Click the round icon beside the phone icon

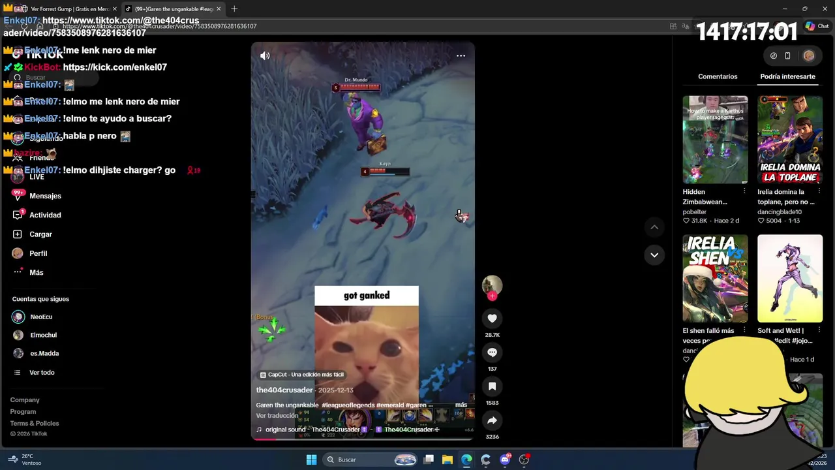(774, 55)
